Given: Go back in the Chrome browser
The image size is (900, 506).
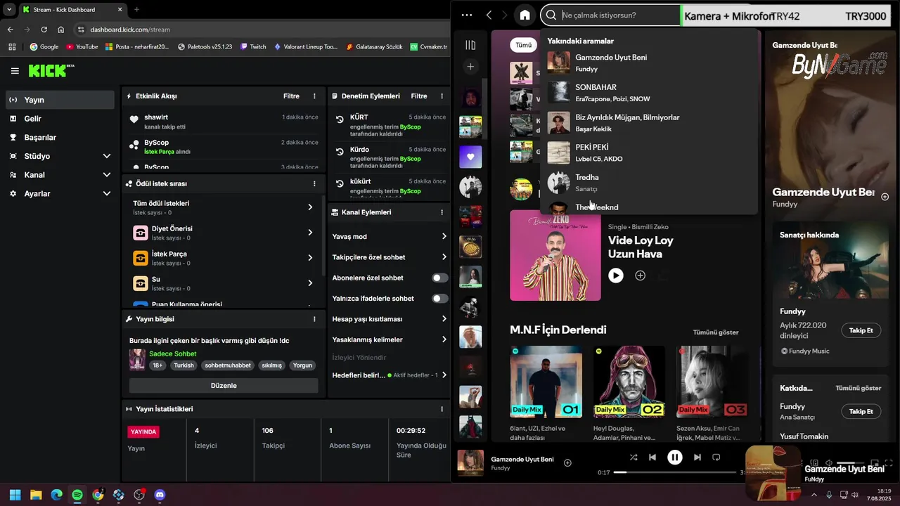Looking at the screenshot, I should click(x=10, y=30).
